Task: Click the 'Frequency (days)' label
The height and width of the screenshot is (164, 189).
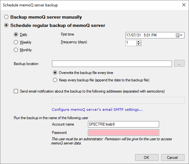Action: pyautogui.click(x=74, y=42)
